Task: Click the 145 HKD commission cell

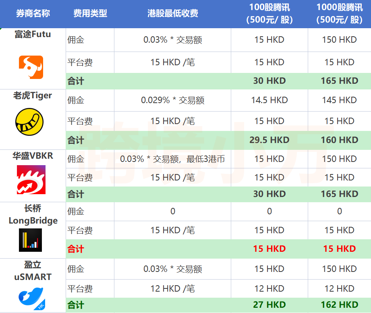Action: [x=340, y=100]
